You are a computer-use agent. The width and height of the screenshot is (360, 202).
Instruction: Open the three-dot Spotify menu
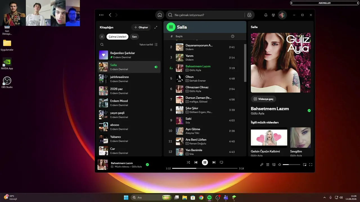[101, 15]
